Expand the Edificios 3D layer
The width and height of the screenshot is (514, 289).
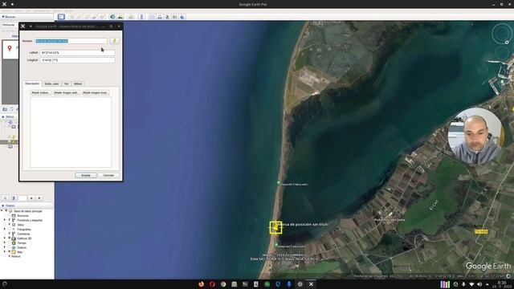pyautogui.click(x=5, y=238)
